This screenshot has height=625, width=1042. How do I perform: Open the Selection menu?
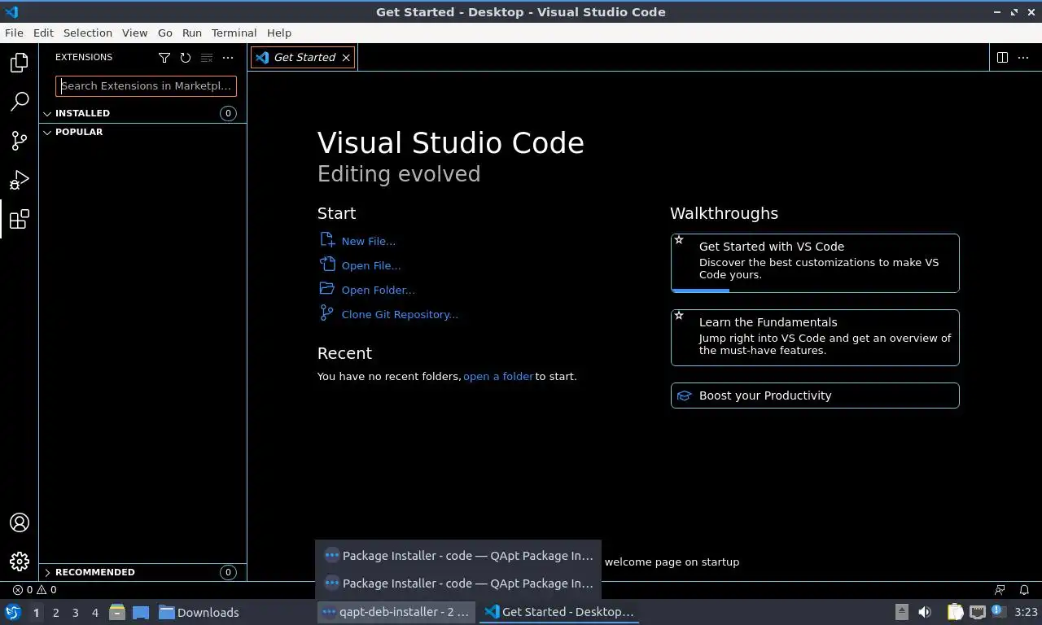(x=88, y=33)
